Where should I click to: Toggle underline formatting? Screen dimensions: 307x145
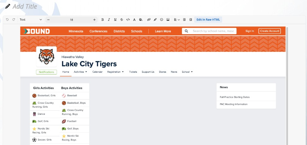coord(115,19)
